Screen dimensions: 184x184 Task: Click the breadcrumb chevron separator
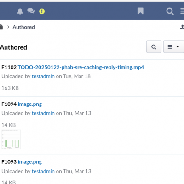point(8,27)
